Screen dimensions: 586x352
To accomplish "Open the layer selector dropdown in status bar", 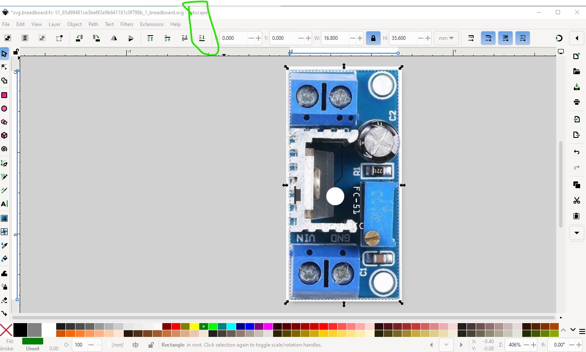I will (118, 345).
